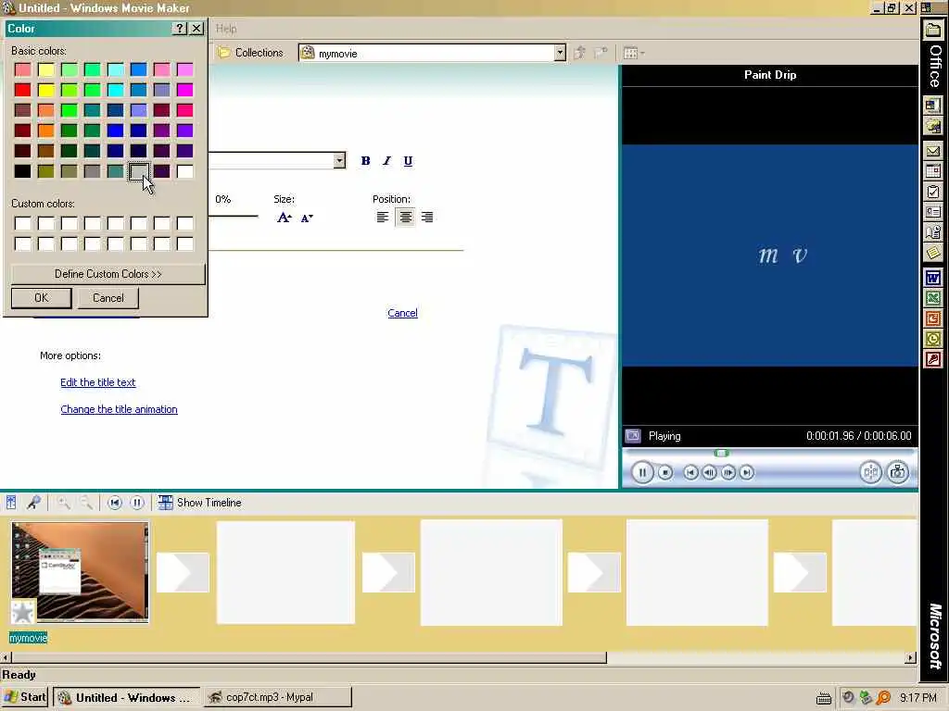Open Change the title animation link
949x711 pixels.
[120, 409]
